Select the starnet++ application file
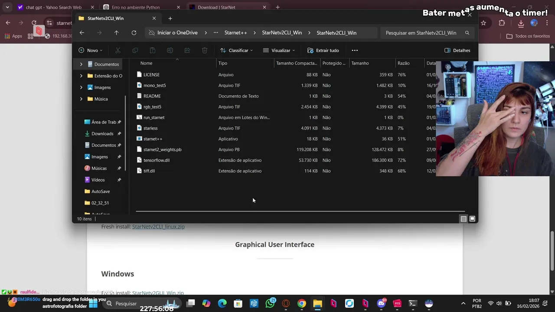555x312 pixels. 153,139
